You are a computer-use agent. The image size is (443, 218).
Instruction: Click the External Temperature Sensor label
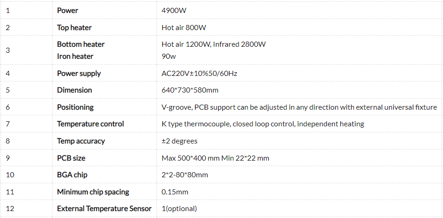tap(104, 209)
